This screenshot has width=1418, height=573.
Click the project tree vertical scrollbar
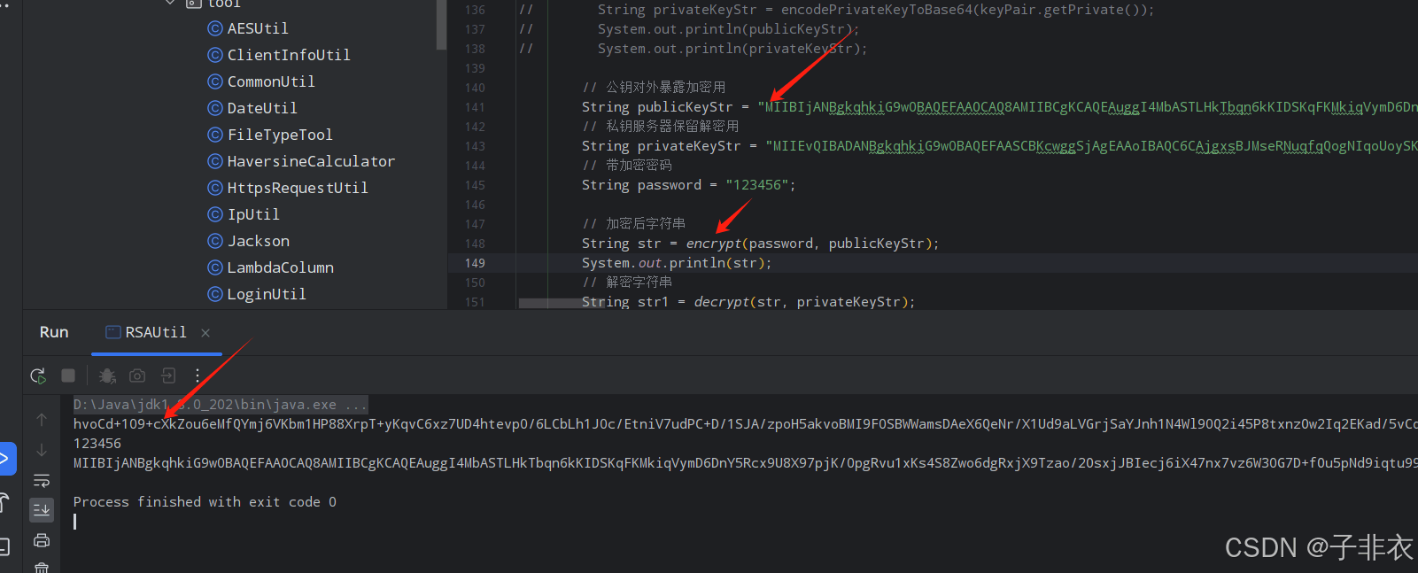[441, 25]
